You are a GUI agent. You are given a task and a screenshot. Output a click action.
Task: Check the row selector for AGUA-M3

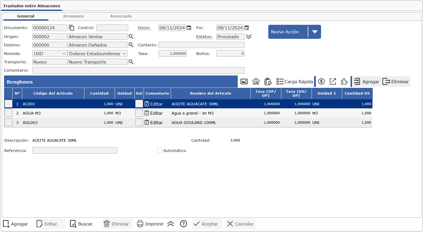click(9, 113)
